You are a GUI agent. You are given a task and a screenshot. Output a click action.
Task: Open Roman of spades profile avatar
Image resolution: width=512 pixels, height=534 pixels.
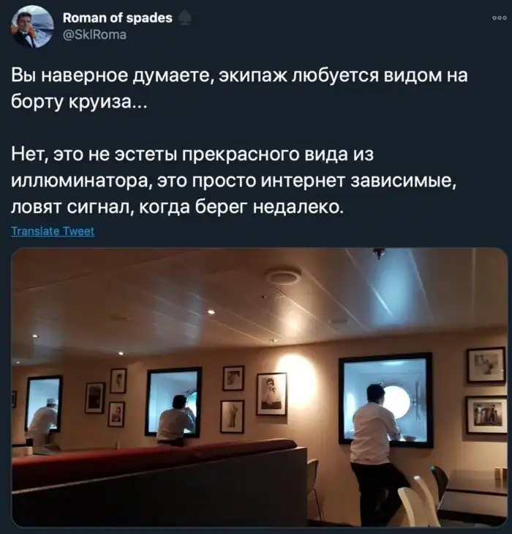(x=33, y=26)
